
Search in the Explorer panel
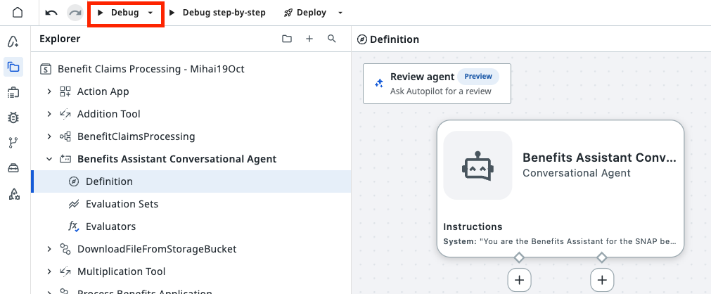pos(332,39)
